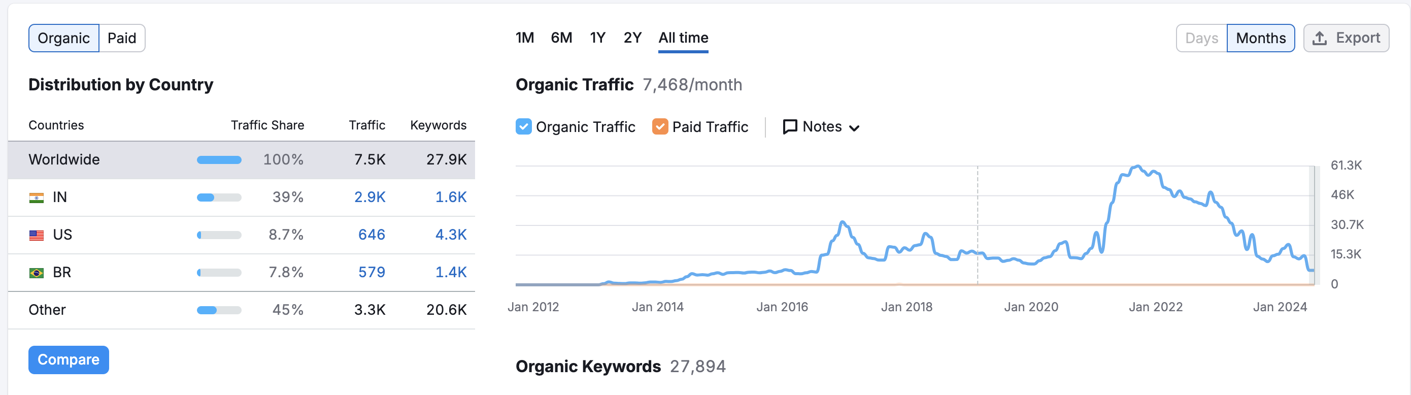This screenshot has height=395, width=1411.
Task: Click the US flag icon
Action: click(x=36, y=236)
